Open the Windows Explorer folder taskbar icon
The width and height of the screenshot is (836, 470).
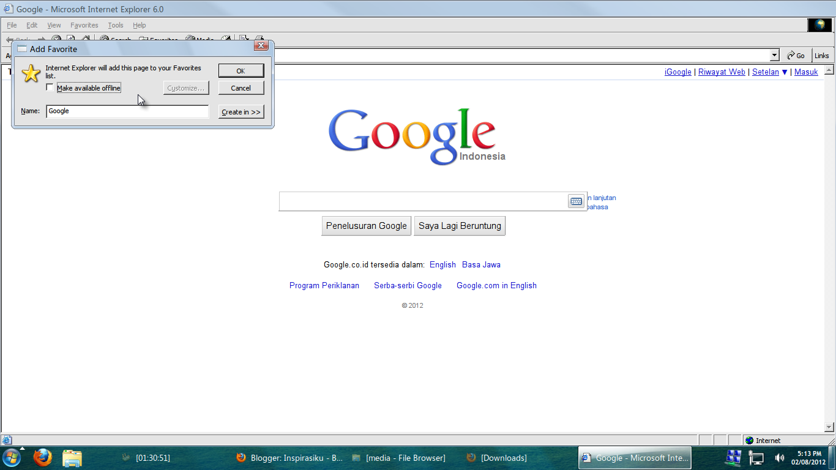pyautogui.click(x=72, y=458)
